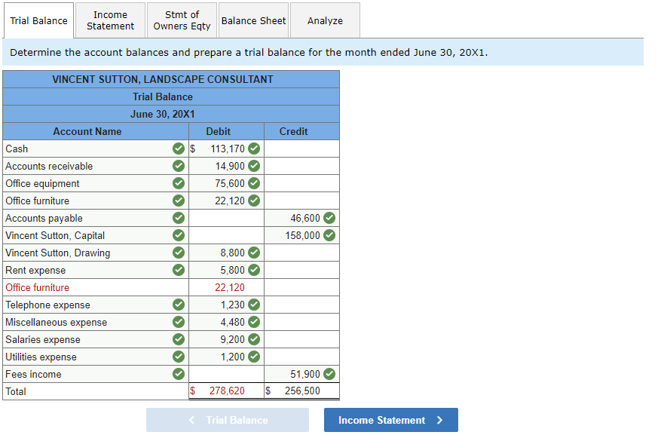This screenshot has height=435, width=670.
Task: Click the checkmark next to Rent expense amount
Action: 253,270
